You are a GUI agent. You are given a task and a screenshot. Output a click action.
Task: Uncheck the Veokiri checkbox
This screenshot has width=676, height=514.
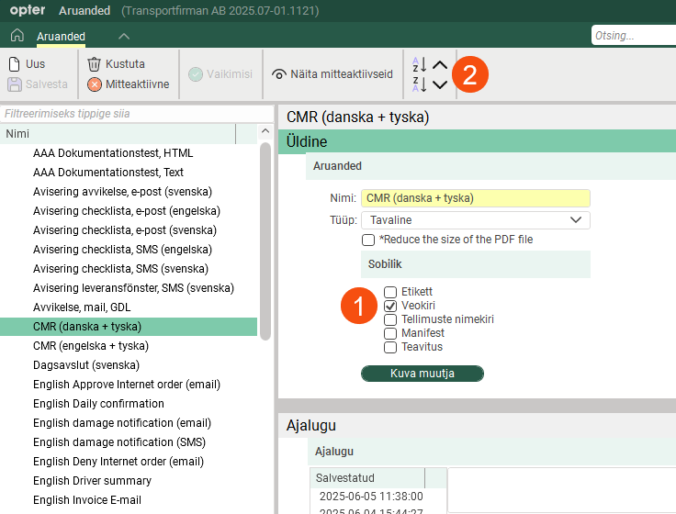390,306
